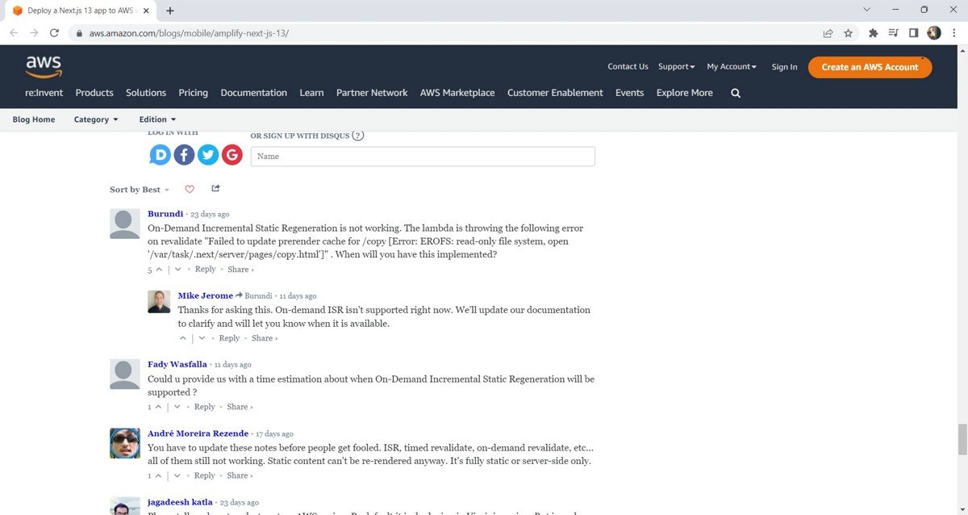Open the Pricing menu item
The width and height of the screenshot is (968, 515).
click(194, 93)
